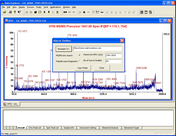Screen dimensions: 176x136
Task: Tile windows horizontally using the toolbar icon
Action: 142,12
